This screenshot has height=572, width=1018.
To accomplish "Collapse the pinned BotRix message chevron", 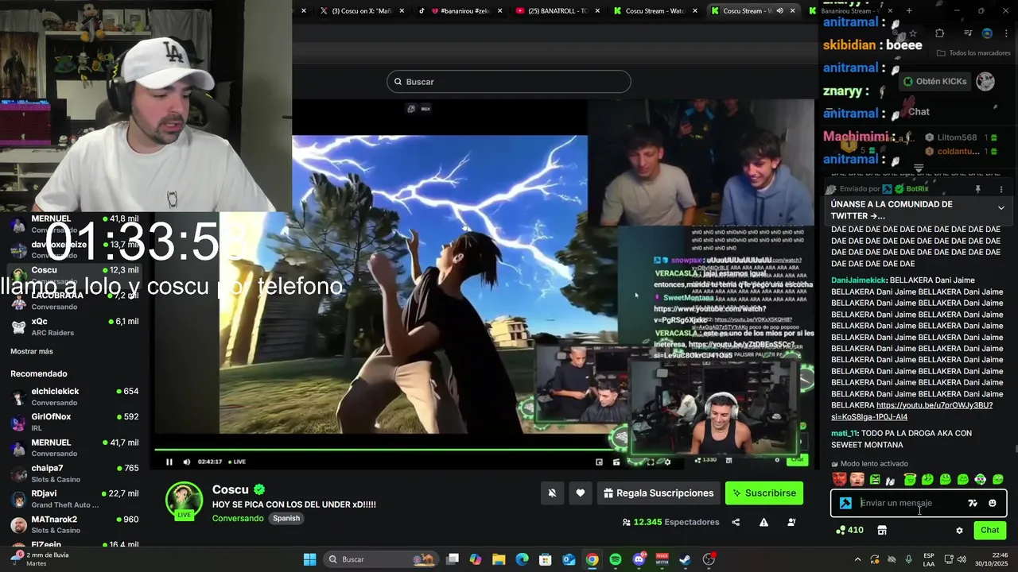I will pos(1001,208).
